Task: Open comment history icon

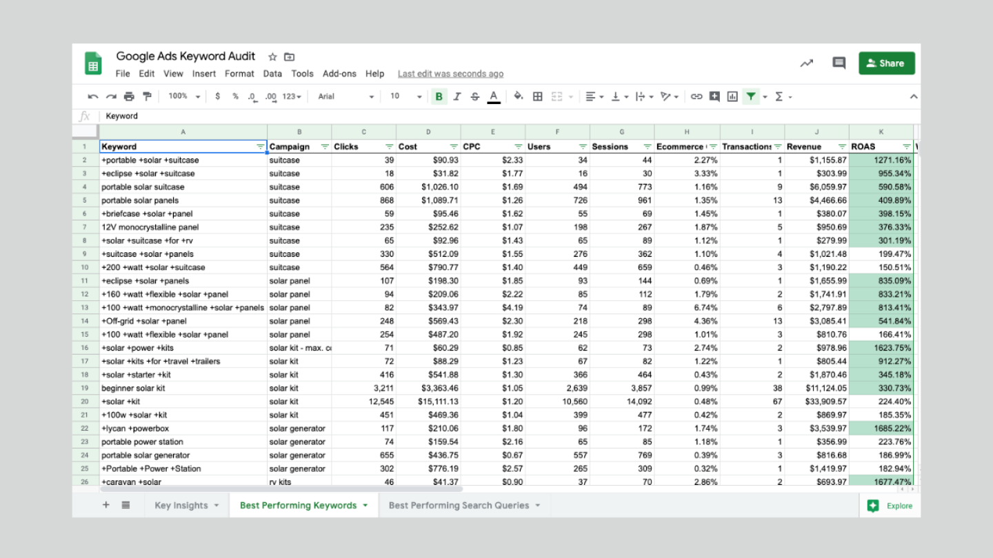Action: [839, 63]
